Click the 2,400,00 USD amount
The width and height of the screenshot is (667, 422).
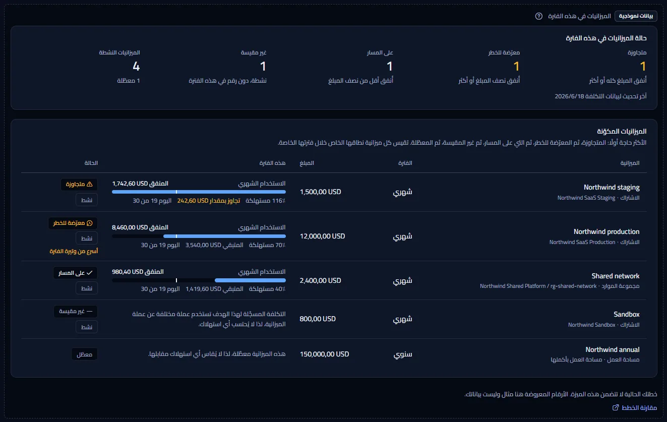[x=320, y=281]
